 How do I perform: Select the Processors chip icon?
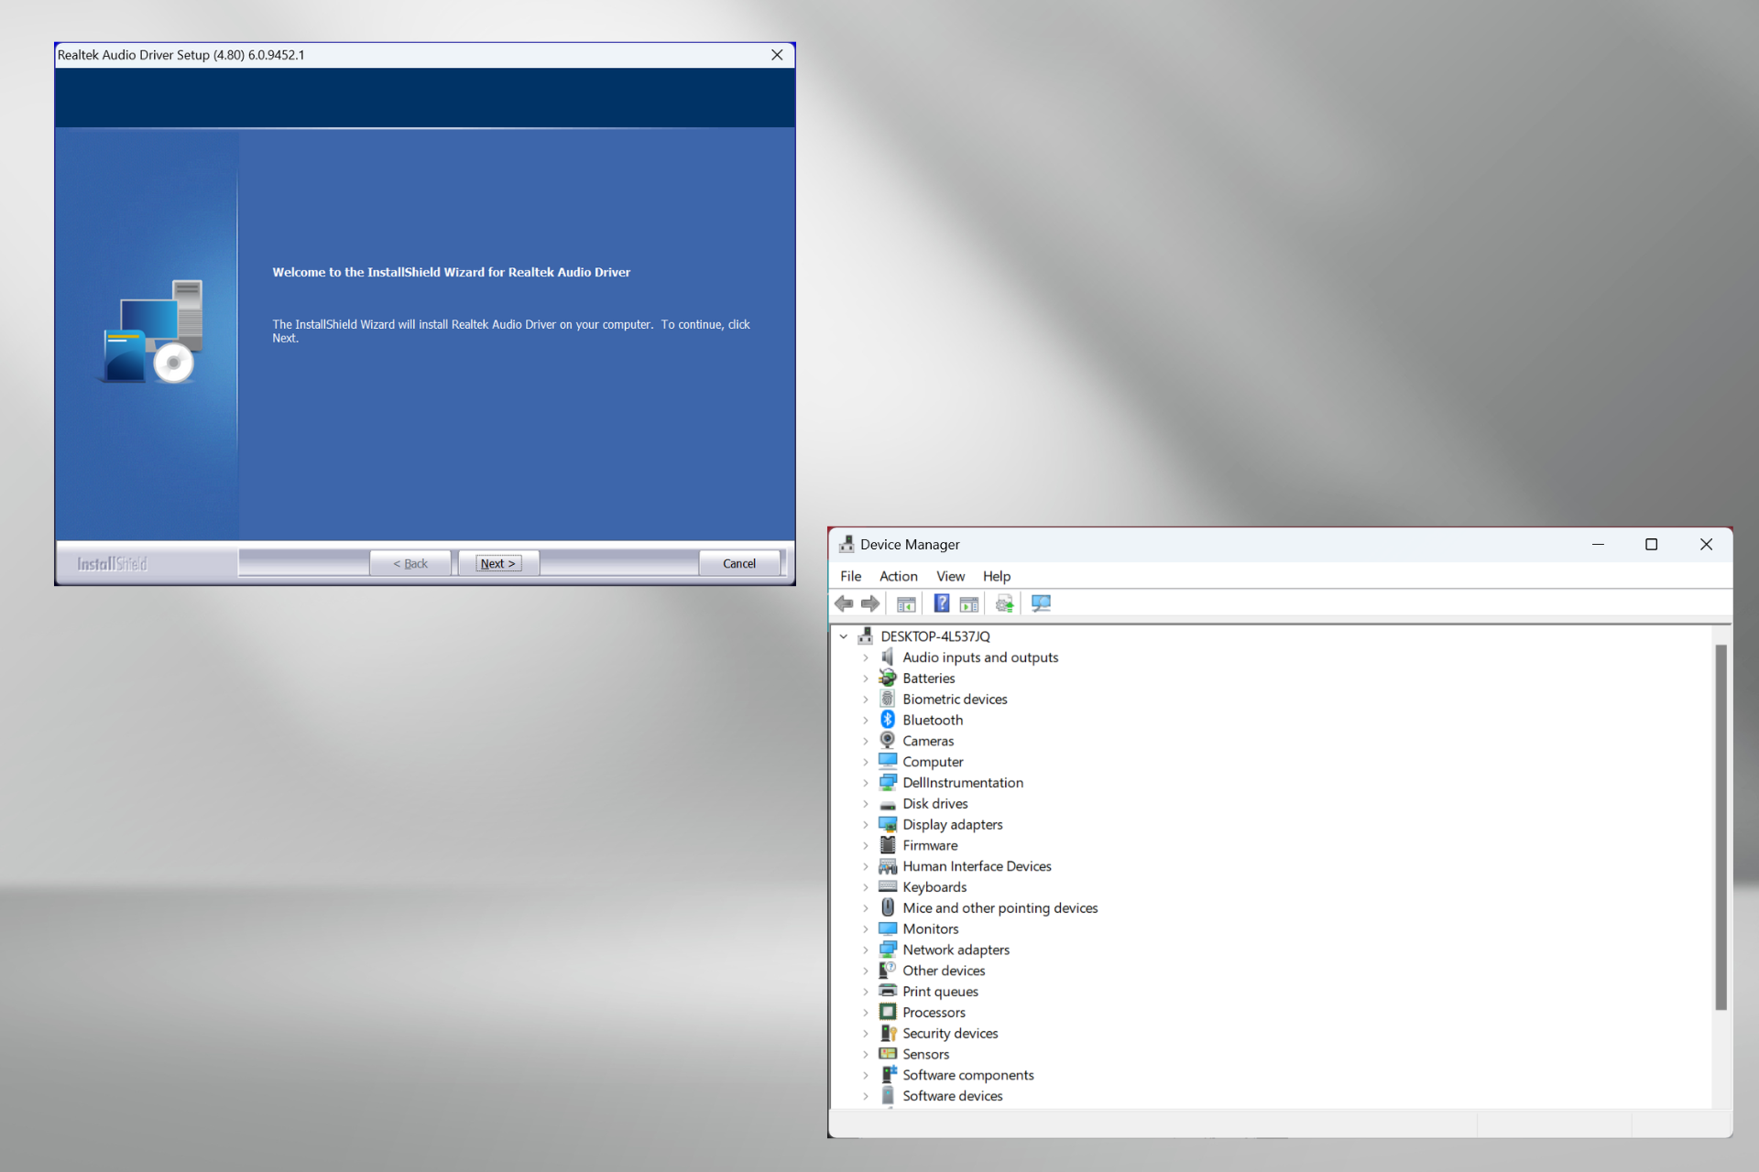coord(887,1012)
